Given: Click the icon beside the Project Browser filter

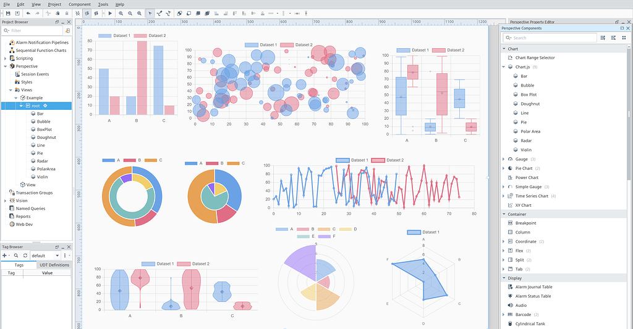Looking at the screenshot, I should [x=67, y=31].
